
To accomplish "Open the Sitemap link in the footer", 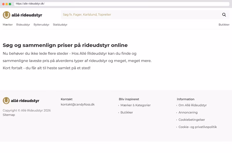I will click(x=9, y=115).
